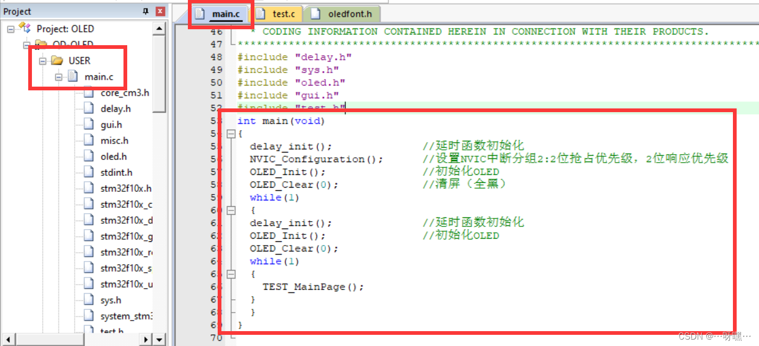Collapse the USER folder node
This screenshot has height=346, width=759.
pos(43,61)
